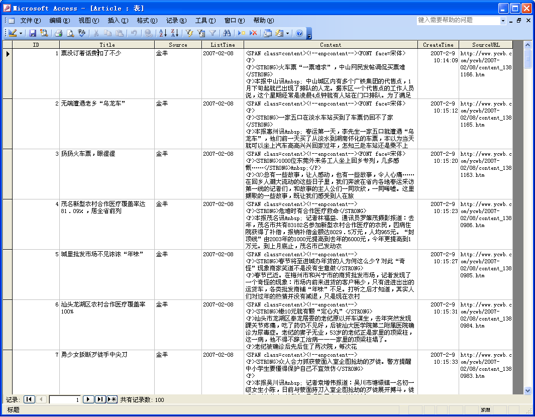Open Print Preview from the toolbar
The height and width of the screenshot is (417, 535).
70,33
